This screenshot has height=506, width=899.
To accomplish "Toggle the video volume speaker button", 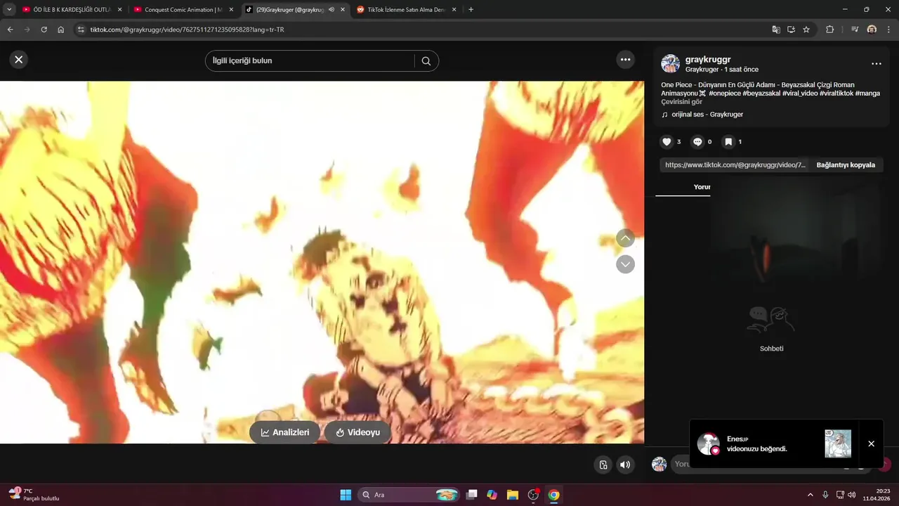I will click(x=625, y=465).
